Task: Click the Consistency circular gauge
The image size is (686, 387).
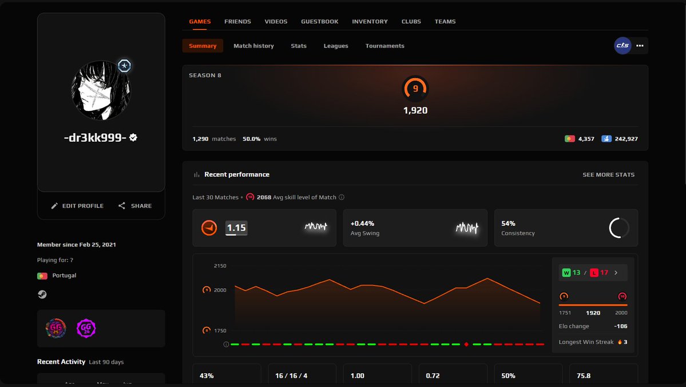Action: tap(618, 228)
